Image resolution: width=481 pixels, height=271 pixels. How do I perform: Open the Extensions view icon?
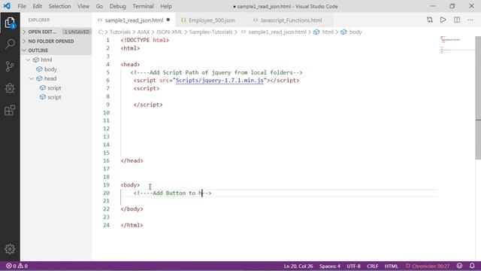coord(10,111)
